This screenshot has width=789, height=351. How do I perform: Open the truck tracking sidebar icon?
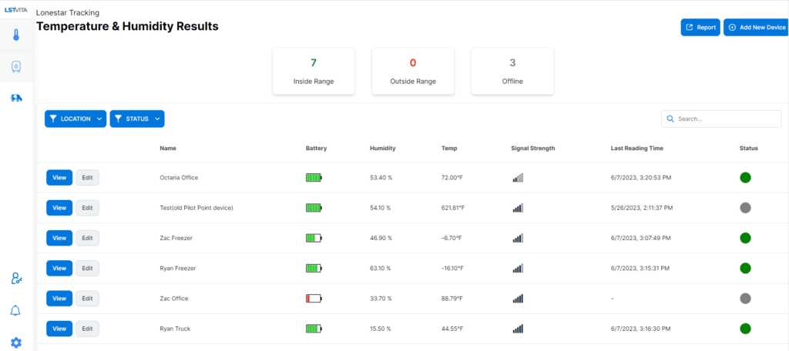coord(16,98)
